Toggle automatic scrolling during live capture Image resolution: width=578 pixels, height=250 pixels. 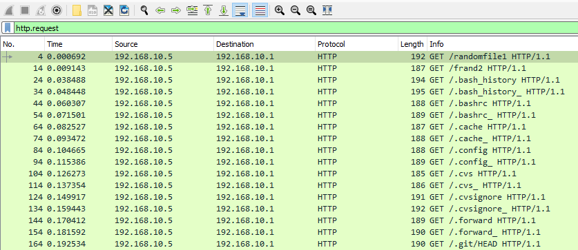(x=240, y=10)
